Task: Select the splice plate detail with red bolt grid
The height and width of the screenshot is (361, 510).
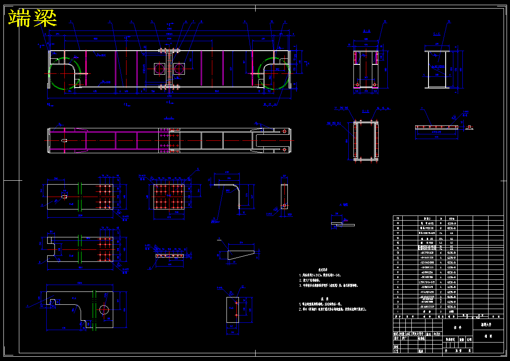Action: [x=169, y=197]
